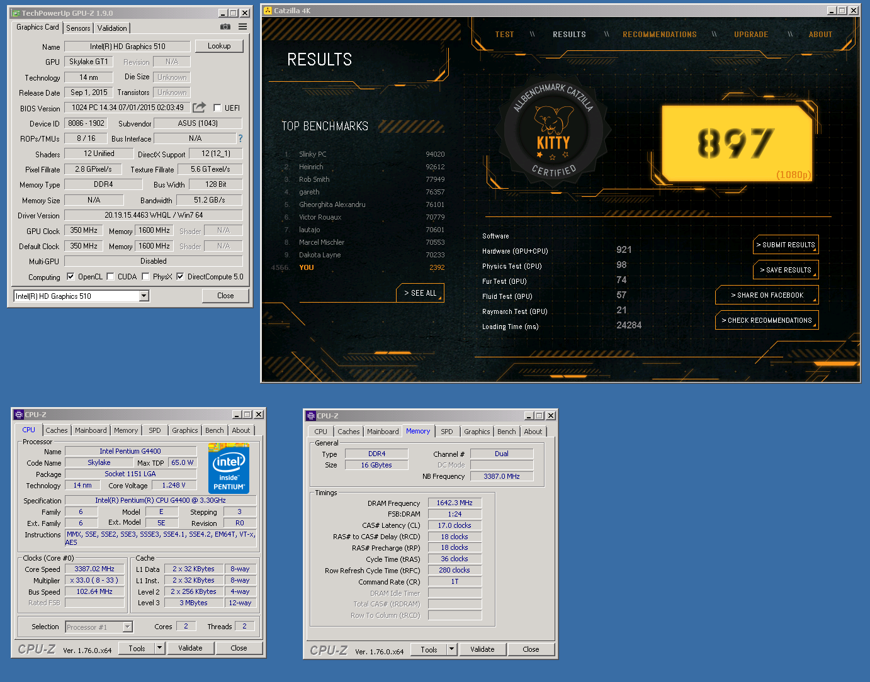Open About tab in Memory CPU-Z window
Image resolution: width=870 pixels, height=682 pixels.
[x=533, y=432]
